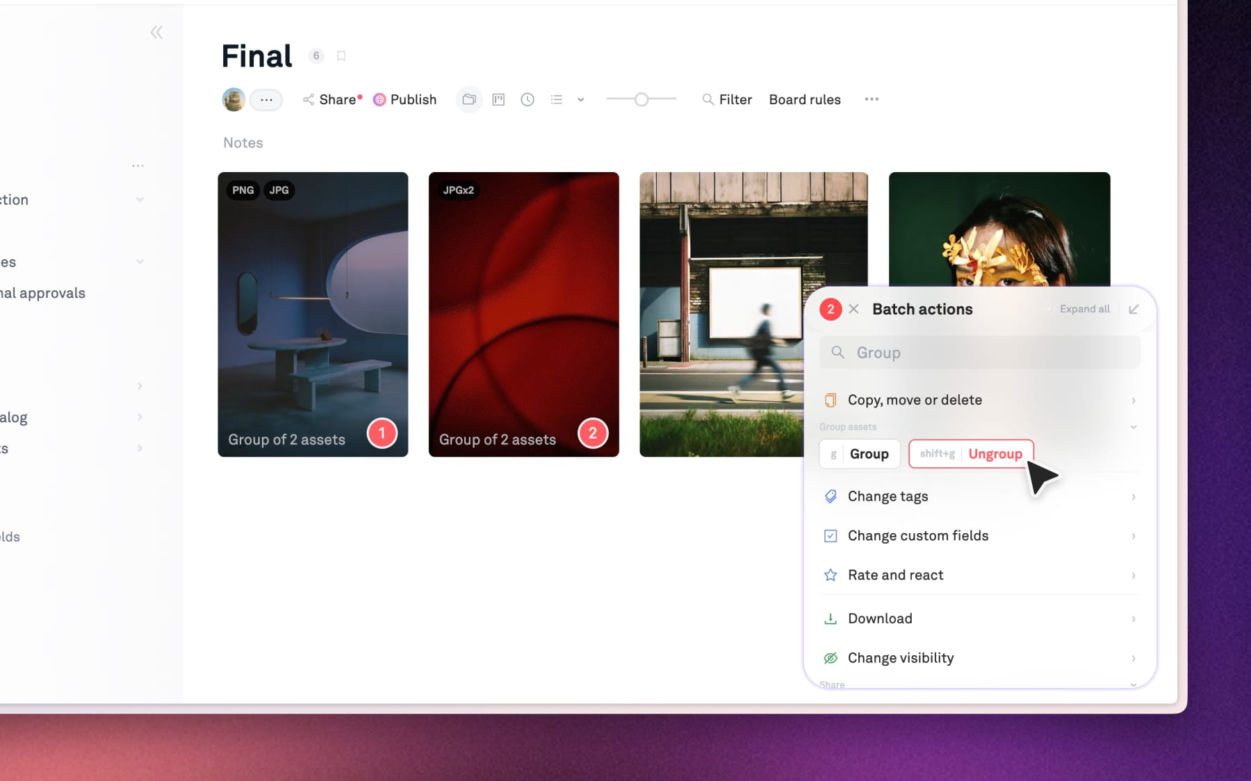Expand the view options dropdown chevron
Viewport: 1251px width, 781px height.
point(580,100)
